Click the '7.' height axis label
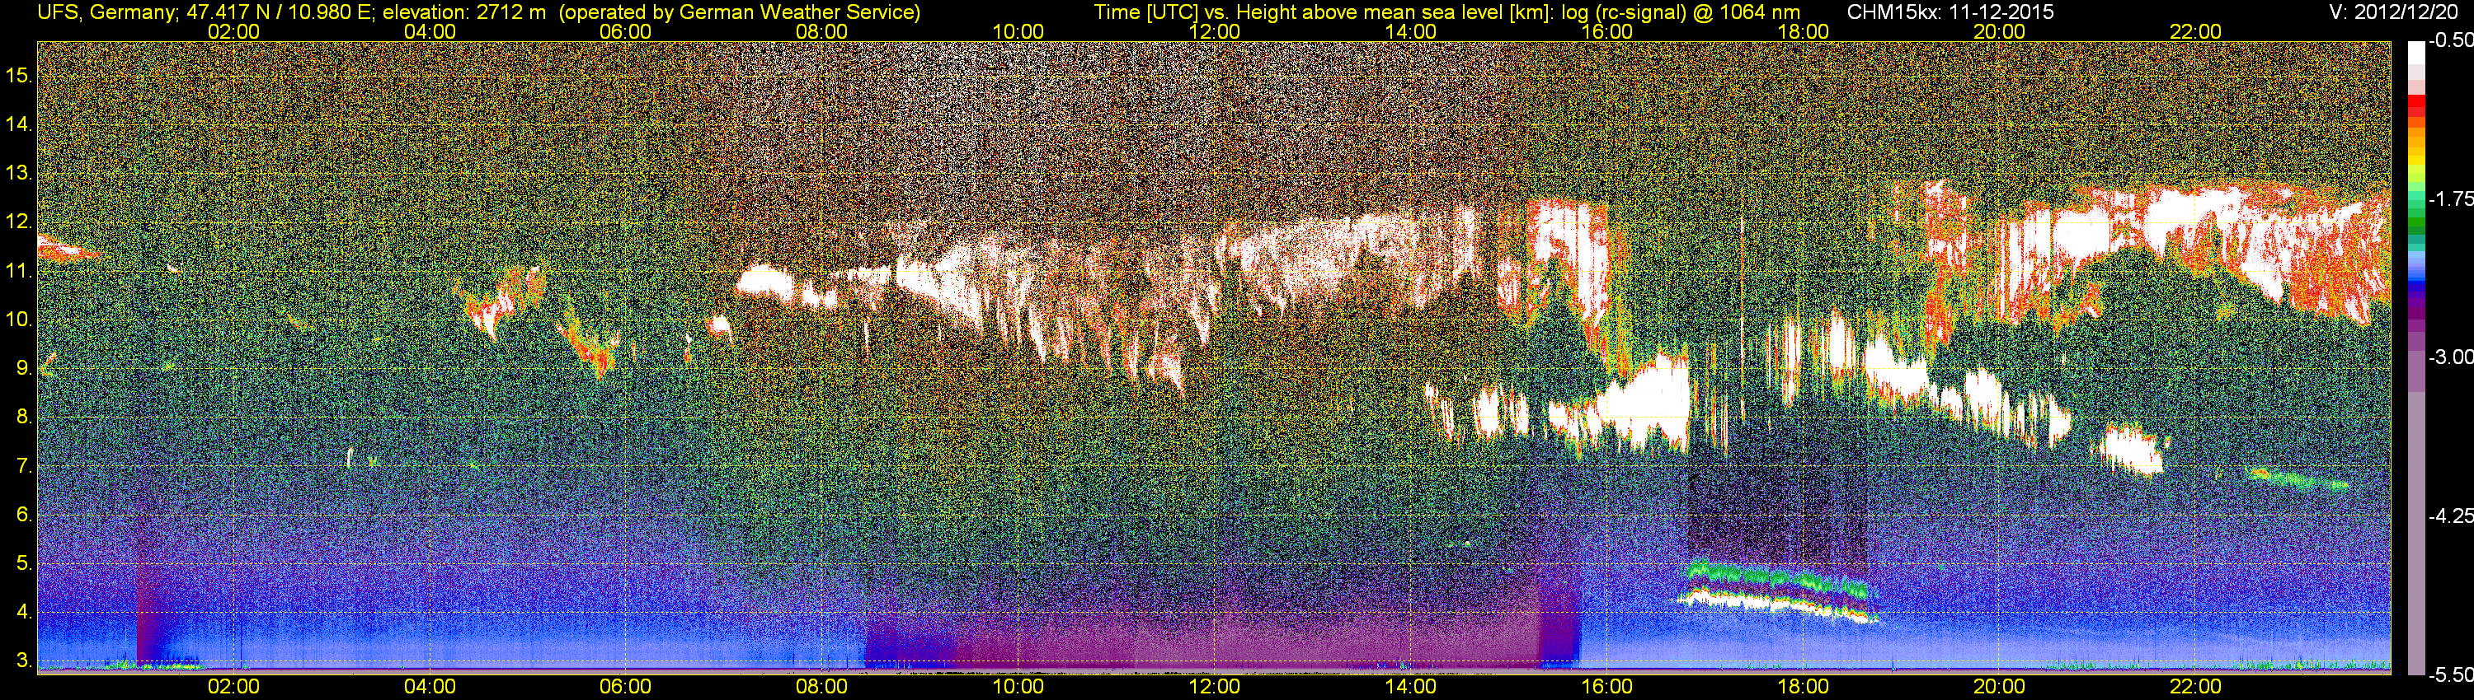Viewport: 2474px width, 700px height. (24, 466)
